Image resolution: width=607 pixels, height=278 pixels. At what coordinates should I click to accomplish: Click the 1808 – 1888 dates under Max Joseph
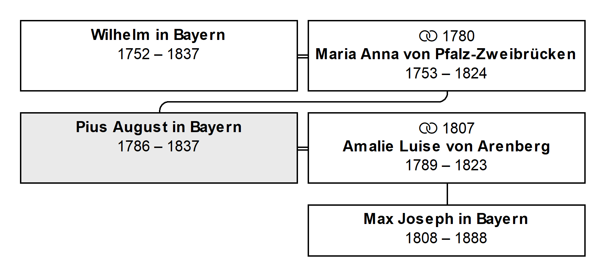(x=446, y=238)
